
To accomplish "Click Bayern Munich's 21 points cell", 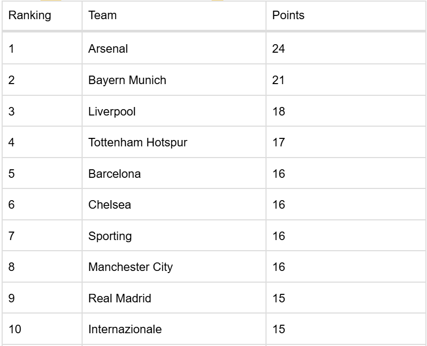I will click(x=279, y=80).
